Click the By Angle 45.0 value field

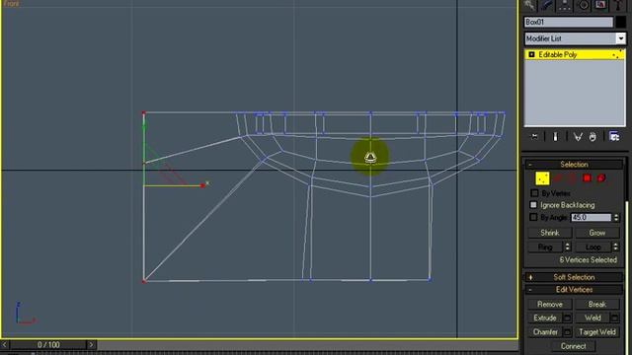pyautogui.click(x=591, y=217)
